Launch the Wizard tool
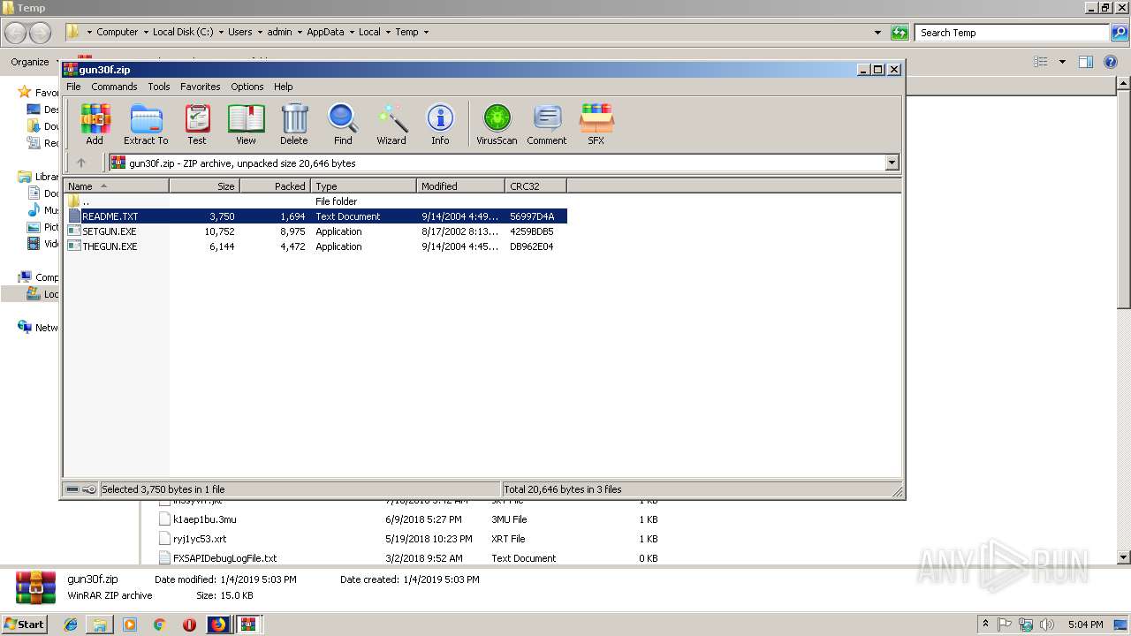1131x636 pixels. [x=391, y=124]
